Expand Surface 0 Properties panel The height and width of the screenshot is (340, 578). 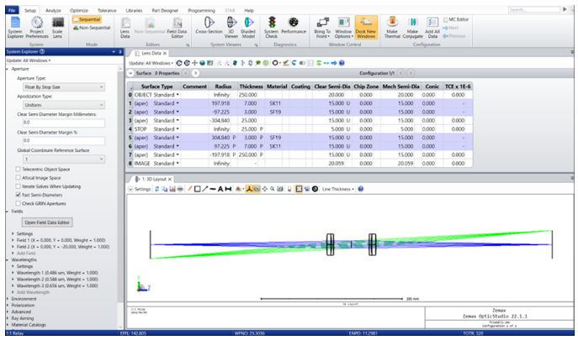(130, 73)
